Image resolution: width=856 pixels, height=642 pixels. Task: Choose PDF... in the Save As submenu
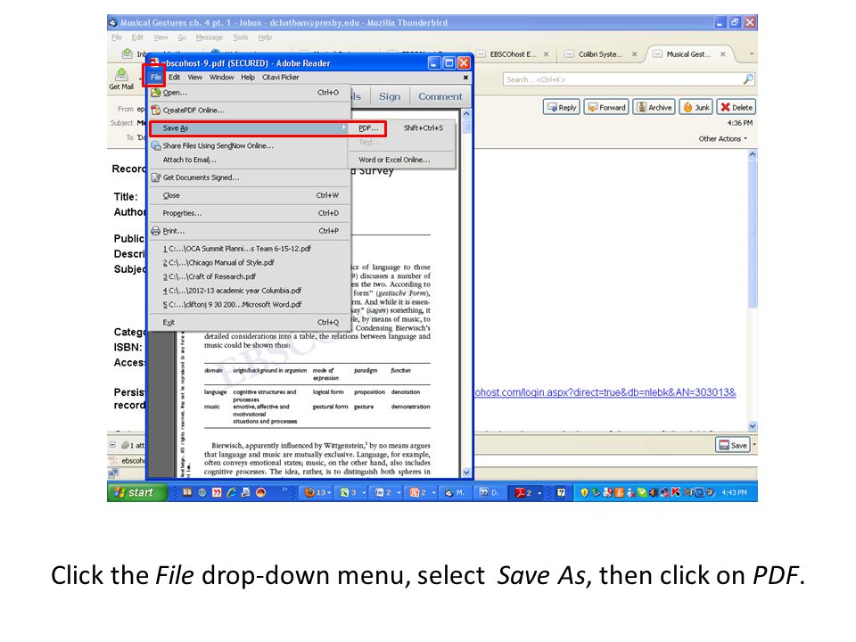tap(401, 128)
